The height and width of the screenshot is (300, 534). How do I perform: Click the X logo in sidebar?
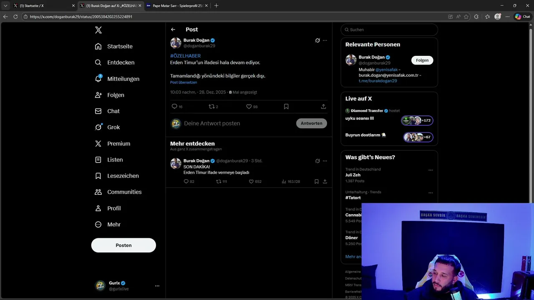click(98, 30)
